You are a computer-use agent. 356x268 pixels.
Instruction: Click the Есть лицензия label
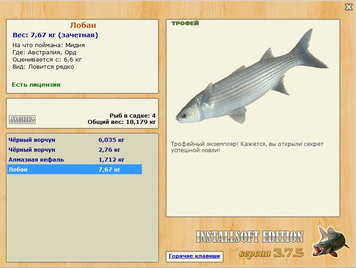point(36,85)
